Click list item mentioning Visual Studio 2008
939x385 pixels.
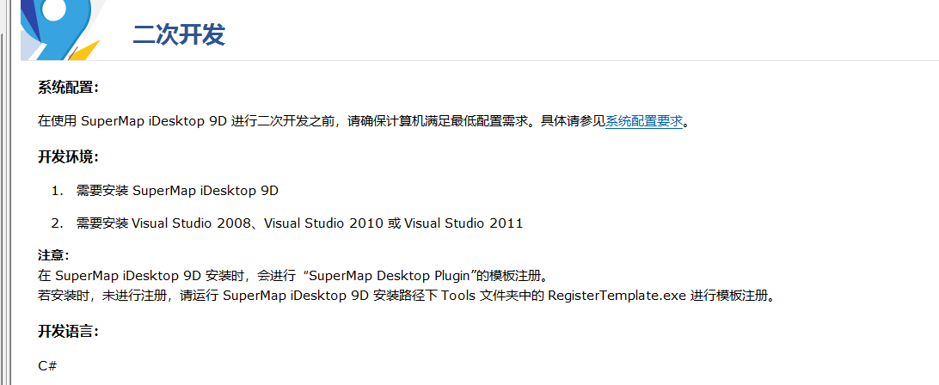(x=299, y=223)
